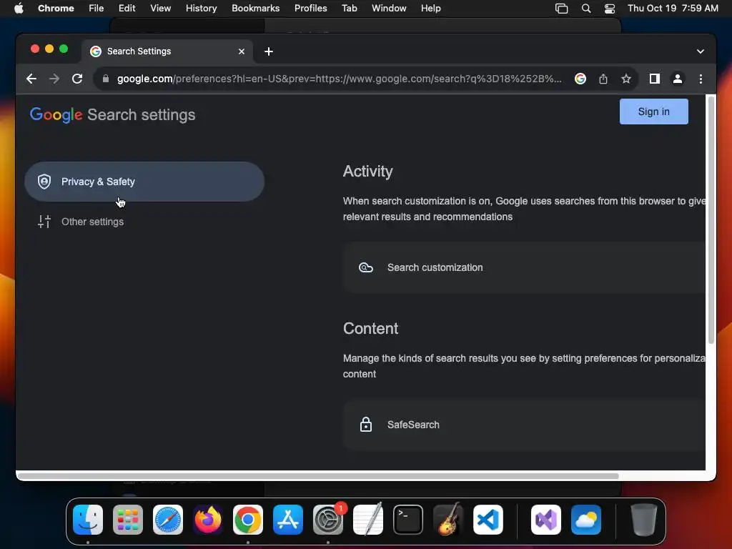This screenshot has width=732, height=549.
Task: Click Chrome icon in the Dock
Action: click(248, 520)
